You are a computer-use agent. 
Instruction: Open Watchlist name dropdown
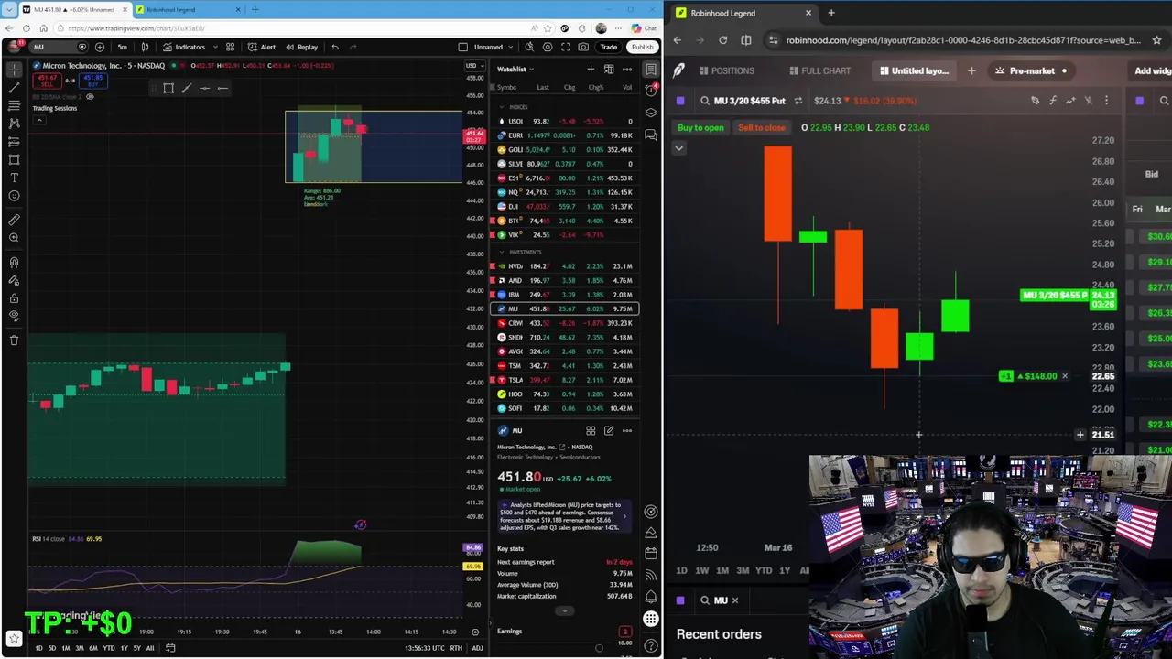click(515, 70)
